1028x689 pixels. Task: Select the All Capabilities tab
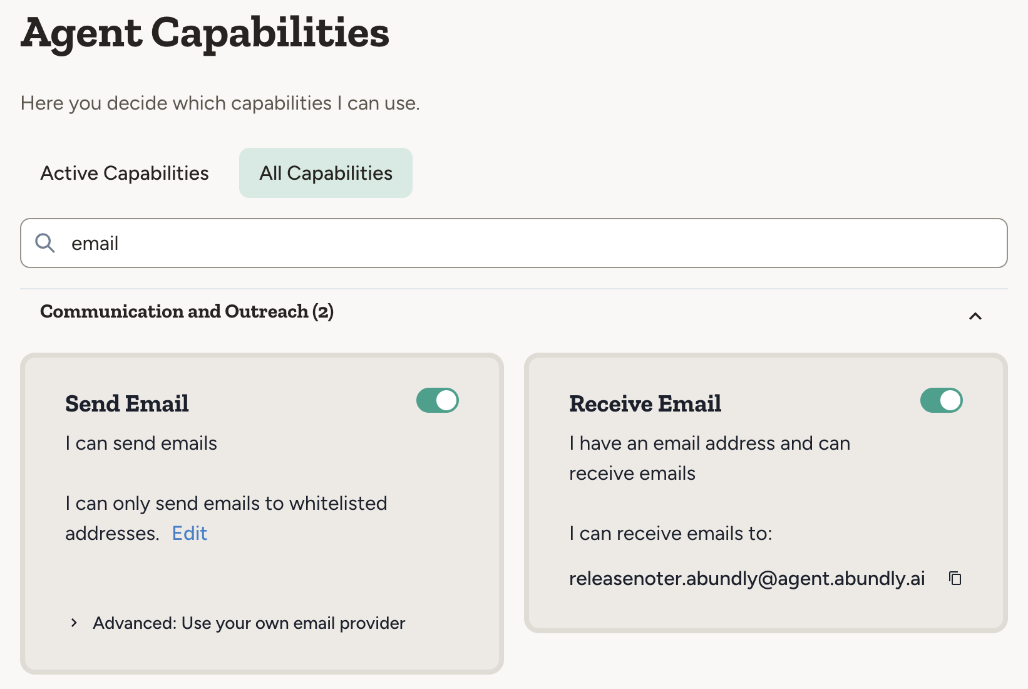click(x=326, y=173)
